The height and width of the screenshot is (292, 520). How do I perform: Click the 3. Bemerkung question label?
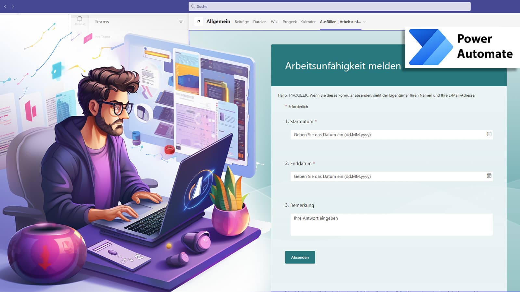(x=300, y=205)
